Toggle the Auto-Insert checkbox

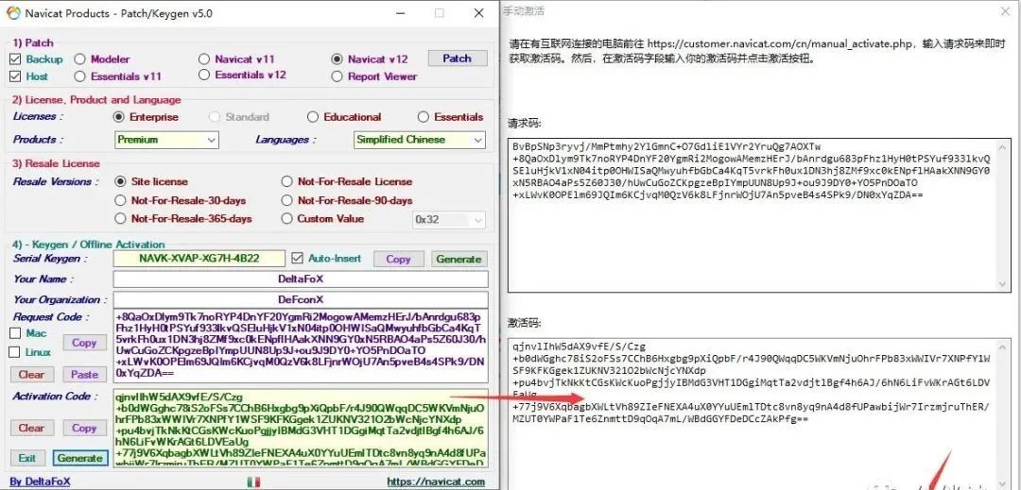298,258
